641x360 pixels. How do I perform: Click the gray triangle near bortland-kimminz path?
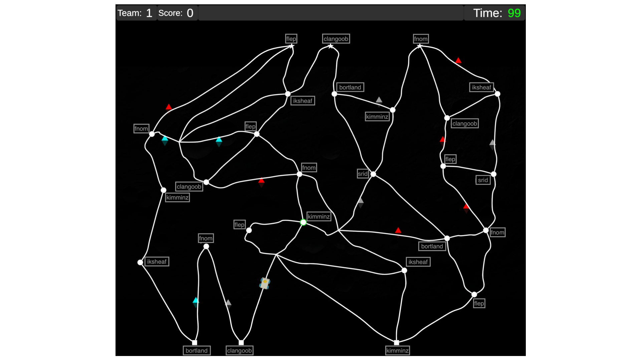(x=379, y=100)
